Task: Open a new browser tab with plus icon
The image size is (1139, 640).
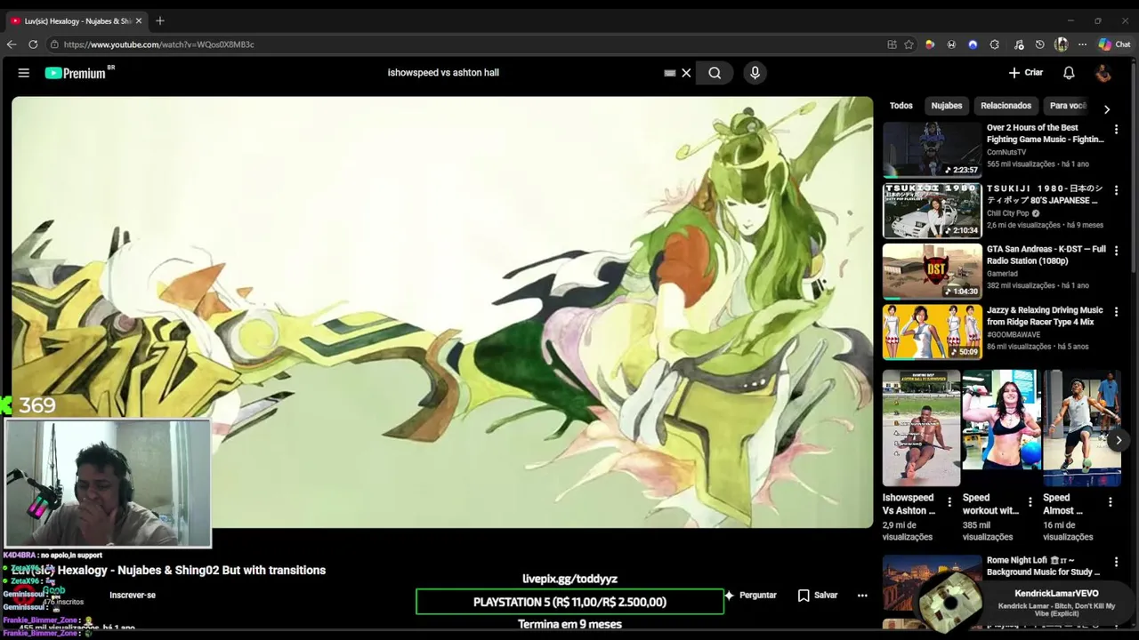Action: point(160,20)
